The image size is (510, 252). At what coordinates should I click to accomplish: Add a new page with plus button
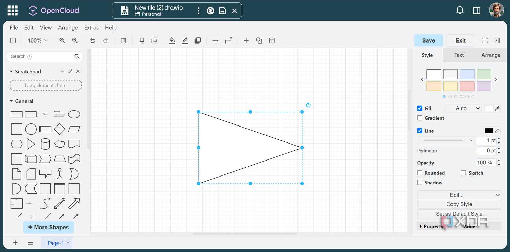pyautogui.click(x=15, y=242)
